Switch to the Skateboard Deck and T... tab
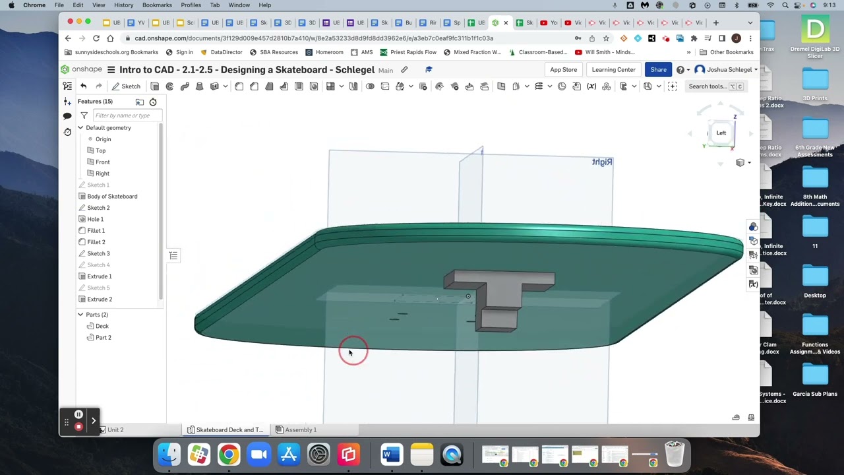The width and height of the screenshot is (844, 475). [x=225, y=429]
